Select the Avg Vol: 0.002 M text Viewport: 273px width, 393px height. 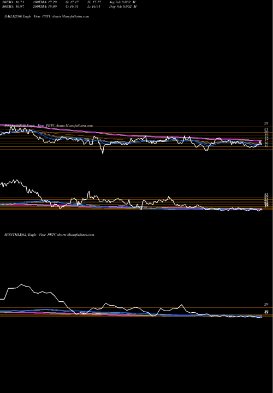123,2
